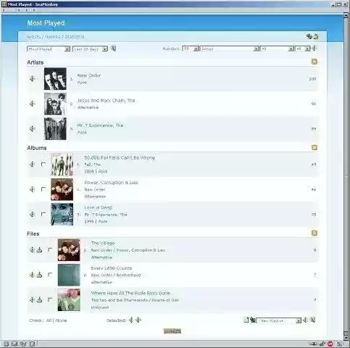350x348 pixels.
Task: Open the Albums RSS feed icon
Action: [314, 147]
